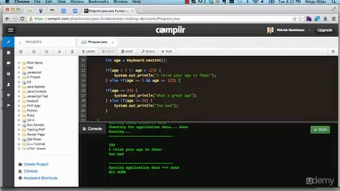This screenshot has width=340, height=191.
Task: Bookmark page with the star icon
Action: 300,19
